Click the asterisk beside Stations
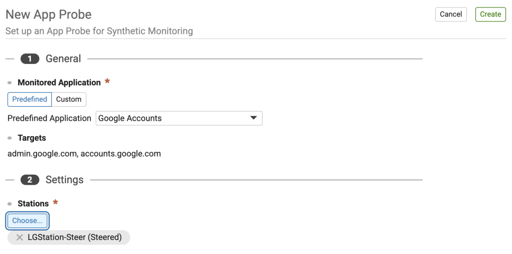The image size is (512, 254). click(55, 202)
